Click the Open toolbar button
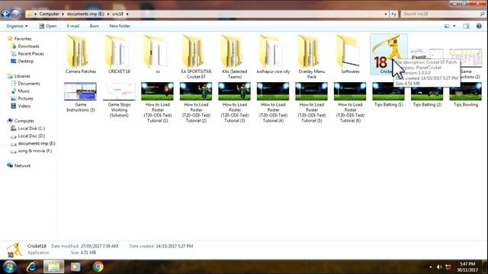This screenshot has height=274, width=488. [47, 26]
